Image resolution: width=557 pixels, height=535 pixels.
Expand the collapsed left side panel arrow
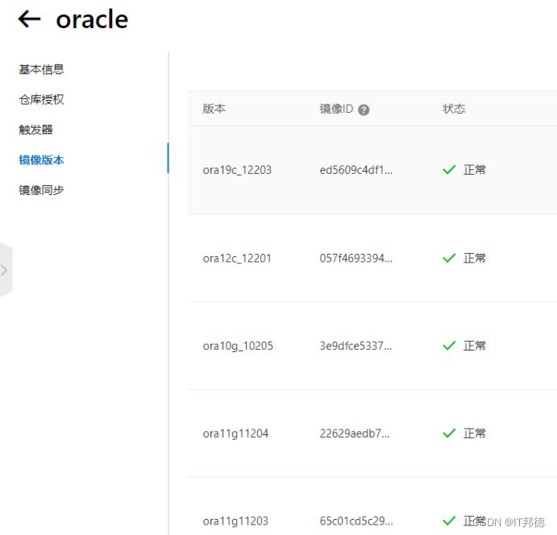tap(5, 270)
